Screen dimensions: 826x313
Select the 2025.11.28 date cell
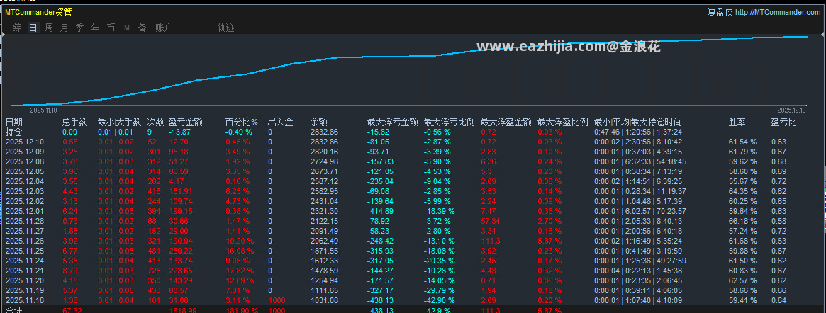pos(24,221)
